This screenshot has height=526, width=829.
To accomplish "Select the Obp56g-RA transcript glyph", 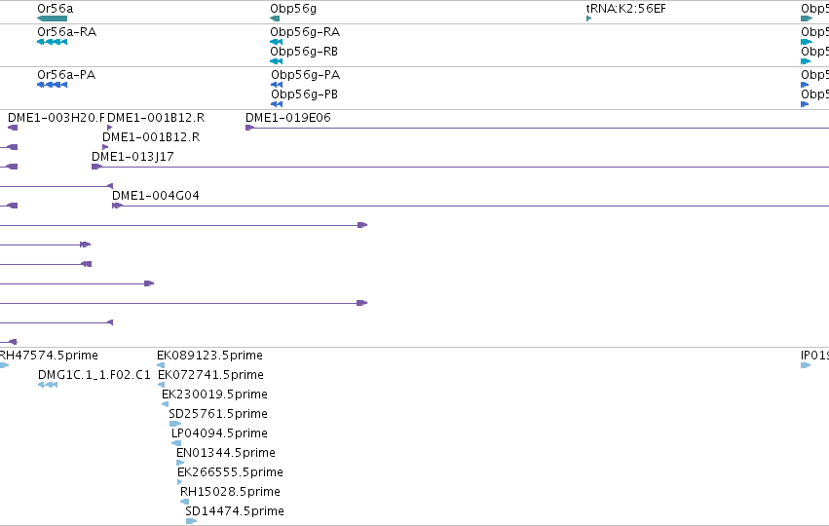I will (276, 42).
